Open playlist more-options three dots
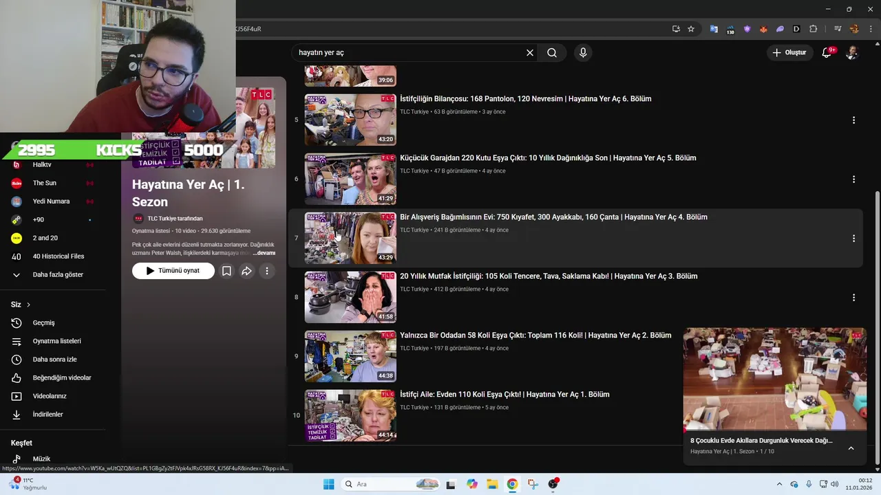The width and height of the screenshot is (881, 495). click(266, 271)
